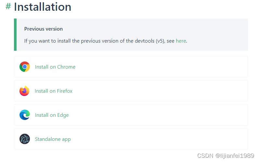
Task: Follow the "Install on Firefox" text link
Action: click(54, 91)
